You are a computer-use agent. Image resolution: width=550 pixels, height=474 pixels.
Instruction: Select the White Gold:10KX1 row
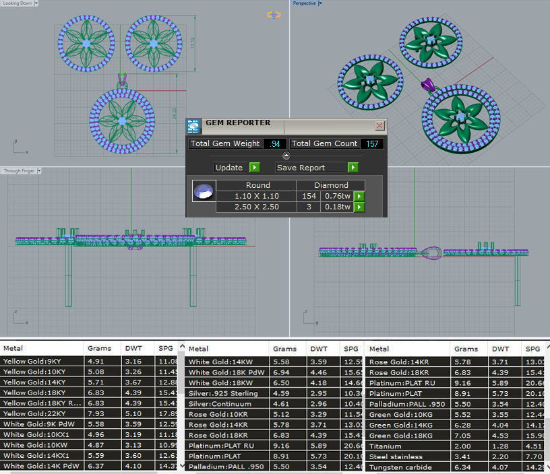(x=88, y=435)
